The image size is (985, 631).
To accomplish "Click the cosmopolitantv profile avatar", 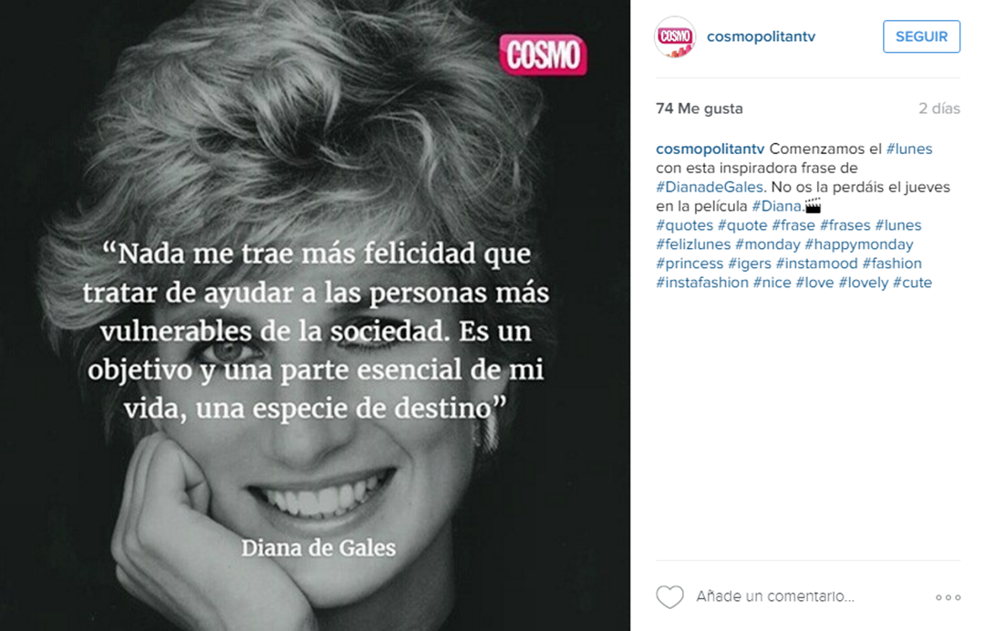I will click(675, 37).
